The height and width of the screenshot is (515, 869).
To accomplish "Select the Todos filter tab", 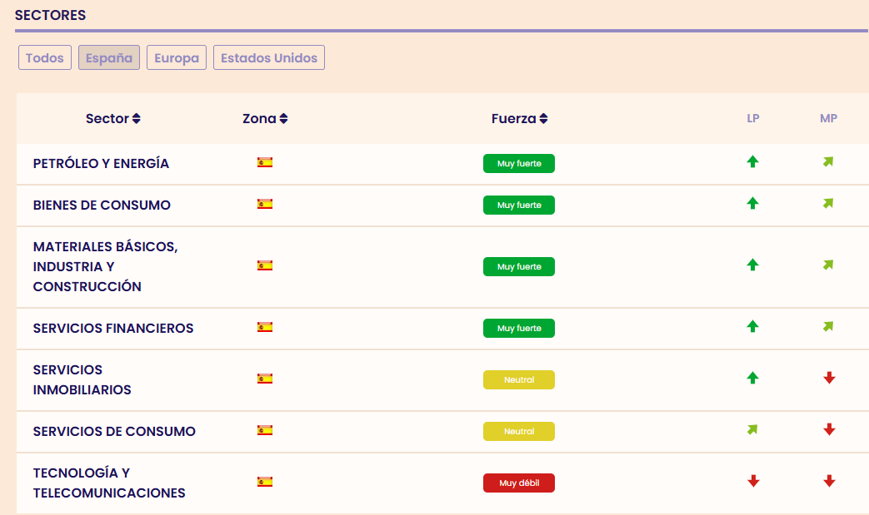I will pyautogui.click(x=45, y=58).
